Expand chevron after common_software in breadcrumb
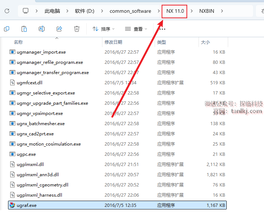This screenshot has height=212, width=264. 159,11
